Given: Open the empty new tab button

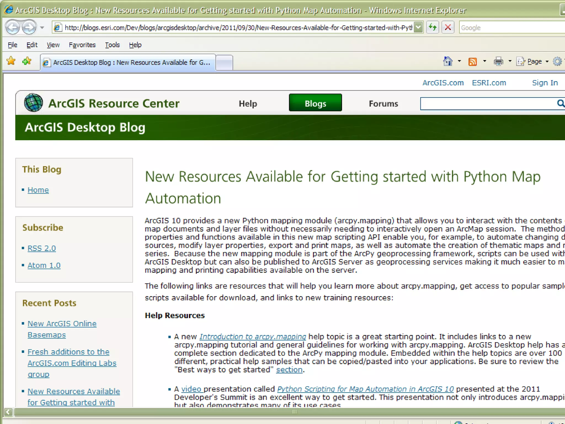Looking at the screenshot, I should point(224,62).
